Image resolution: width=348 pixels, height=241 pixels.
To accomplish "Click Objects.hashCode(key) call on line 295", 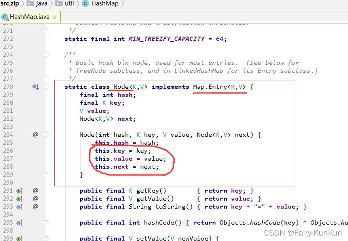I will pyautogui.click(x=259, y=222).
